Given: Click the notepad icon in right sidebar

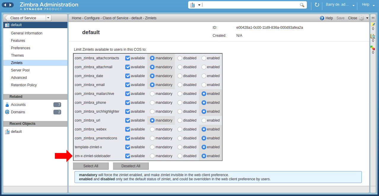Looking at the screenshot, I should (x=373, y=24).
